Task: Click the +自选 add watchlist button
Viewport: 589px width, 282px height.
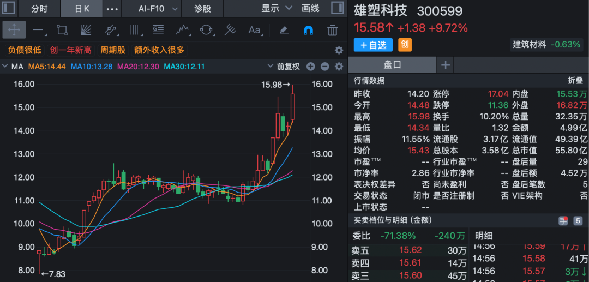Action: pyautogui.click(x=373, y=45)
